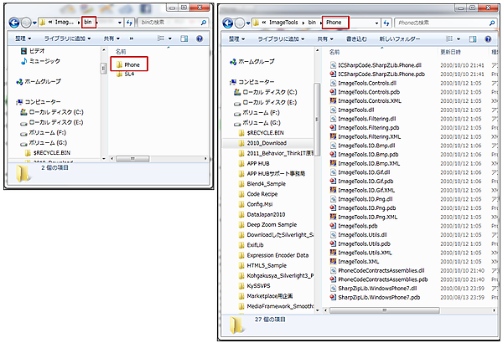Show more toolbar commands in bin window
503x343 pixels.
pyautogui.click(x=132, y=38)
